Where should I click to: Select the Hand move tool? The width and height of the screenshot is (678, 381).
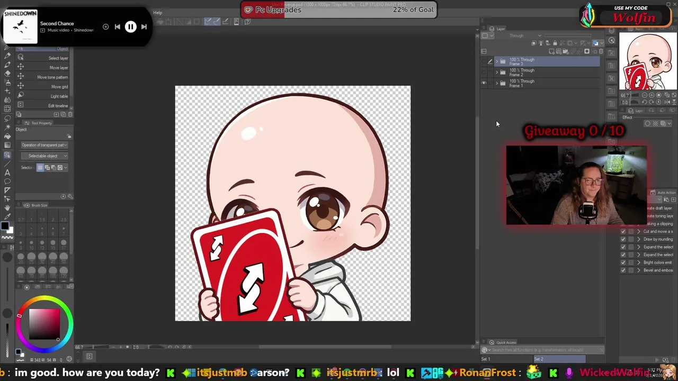(7, 207)
